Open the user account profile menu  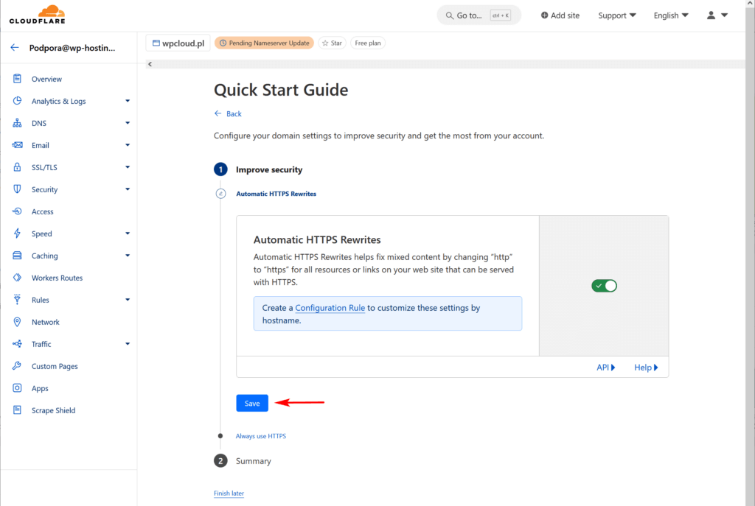click(x=717, y=15)
